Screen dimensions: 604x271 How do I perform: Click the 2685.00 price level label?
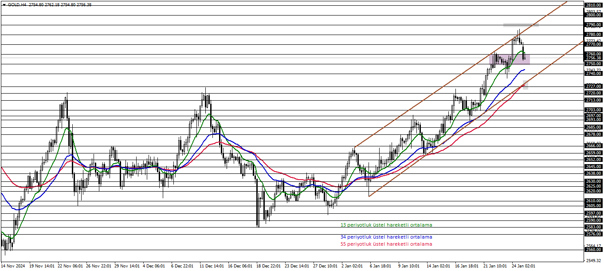click(593, 127)
